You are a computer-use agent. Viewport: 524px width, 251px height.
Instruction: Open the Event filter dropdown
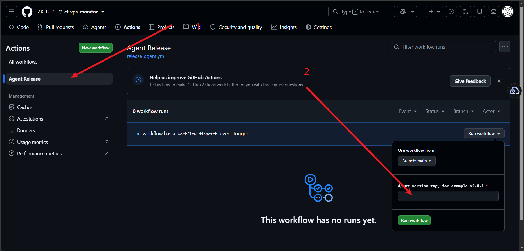click(408, 111)
